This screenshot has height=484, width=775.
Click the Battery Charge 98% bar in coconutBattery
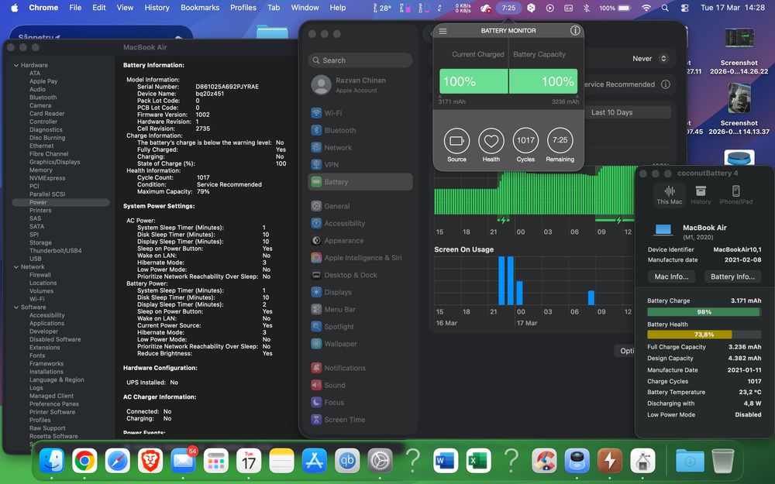704,312
